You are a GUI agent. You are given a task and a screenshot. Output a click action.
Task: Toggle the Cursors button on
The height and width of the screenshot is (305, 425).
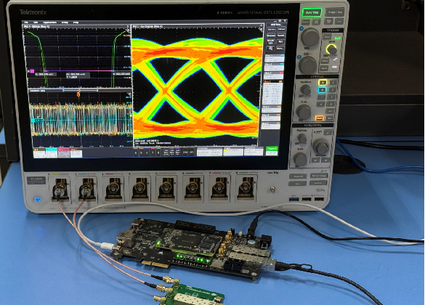tap(271, 29)
